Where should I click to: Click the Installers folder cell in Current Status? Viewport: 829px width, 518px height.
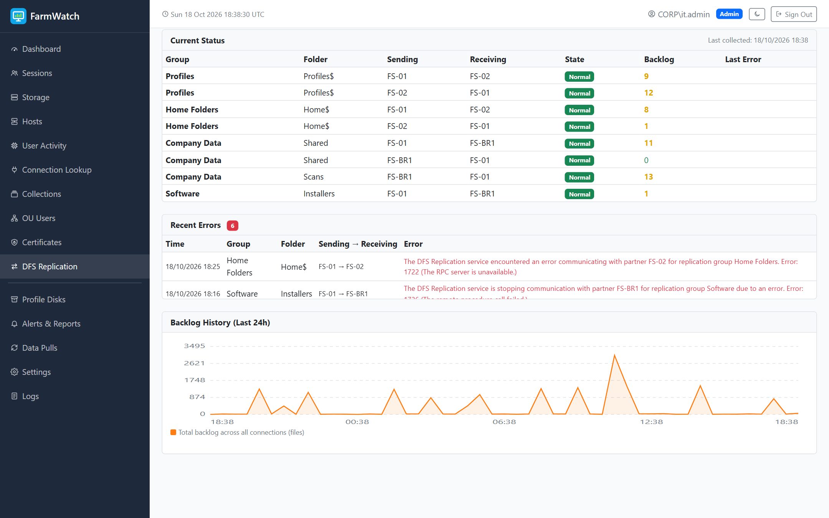(x=319, y=194)
